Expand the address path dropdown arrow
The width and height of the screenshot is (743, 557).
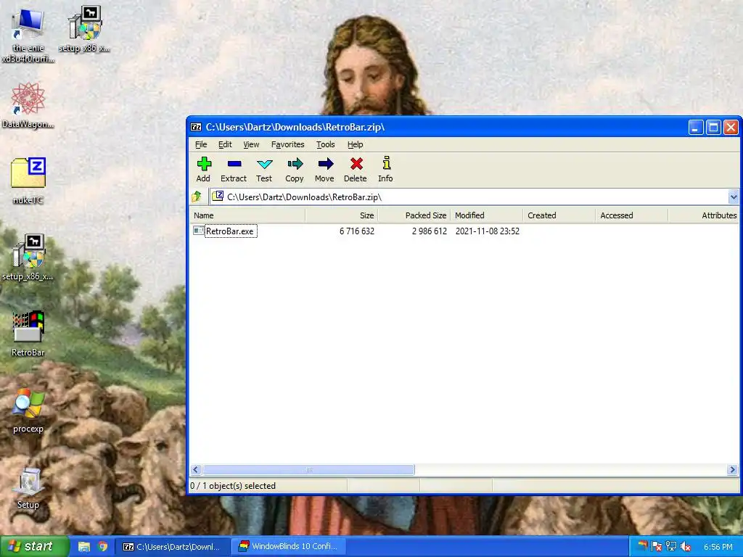[733, 197]
